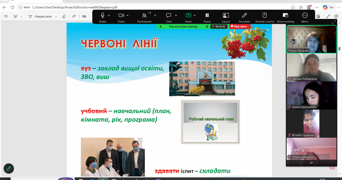The image size is (342, 180).
Task: Select Тетяна Шевченко video tile
Action: point(311,148)
